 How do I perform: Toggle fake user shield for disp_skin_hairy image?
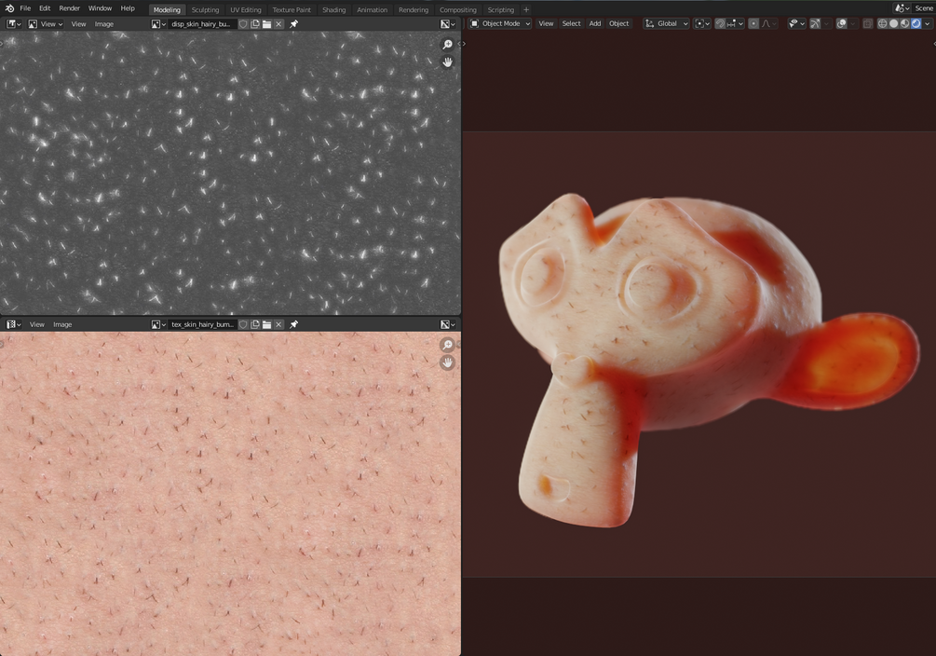(243, 24)
